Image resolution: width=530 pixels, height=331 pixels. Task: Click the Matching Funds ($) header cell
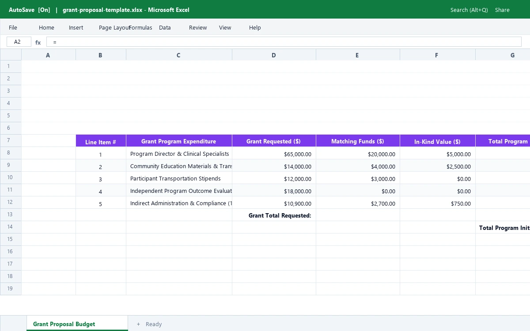click(358, 141)
